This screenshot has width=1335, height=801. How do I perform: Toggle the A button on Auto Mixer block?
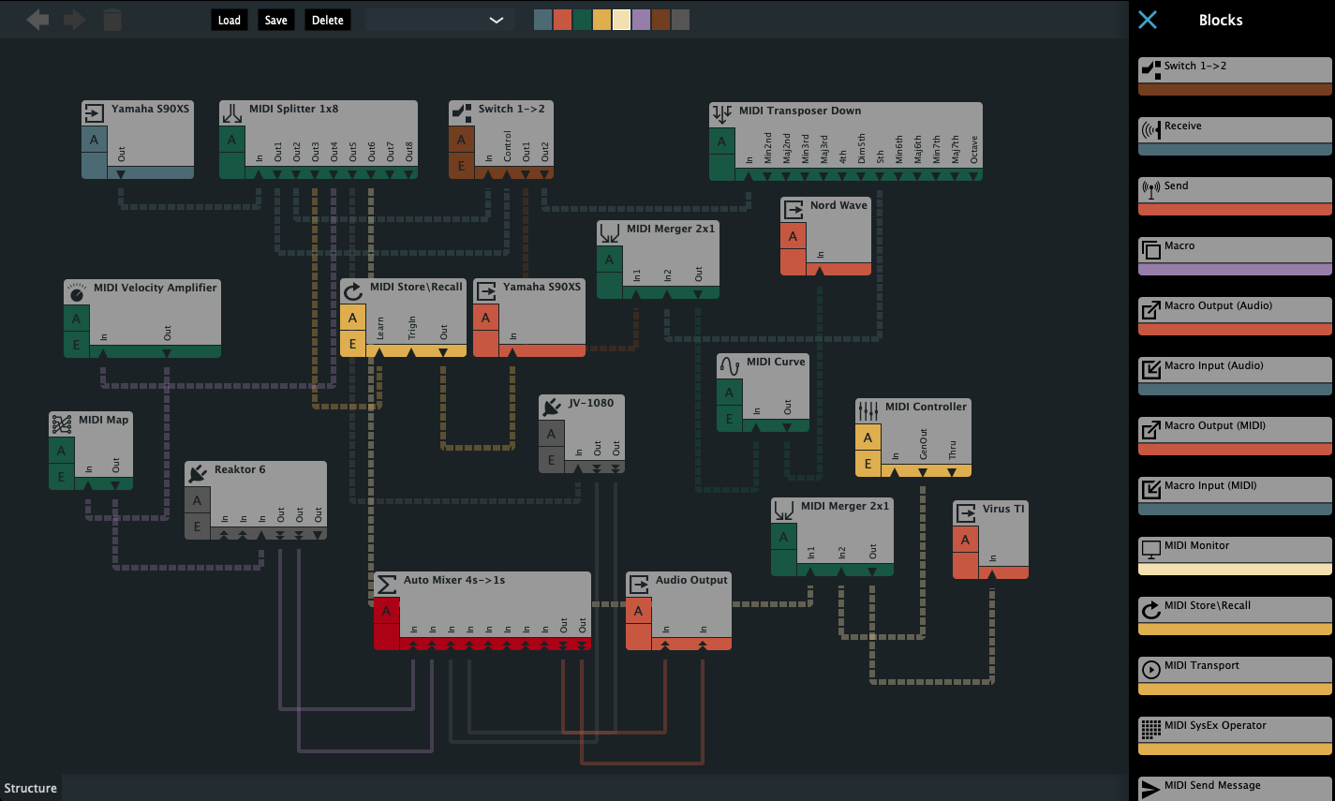(386, 611)
